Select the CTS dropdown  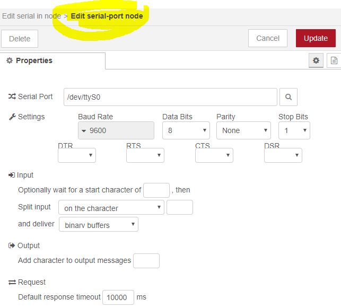[214, 155]
